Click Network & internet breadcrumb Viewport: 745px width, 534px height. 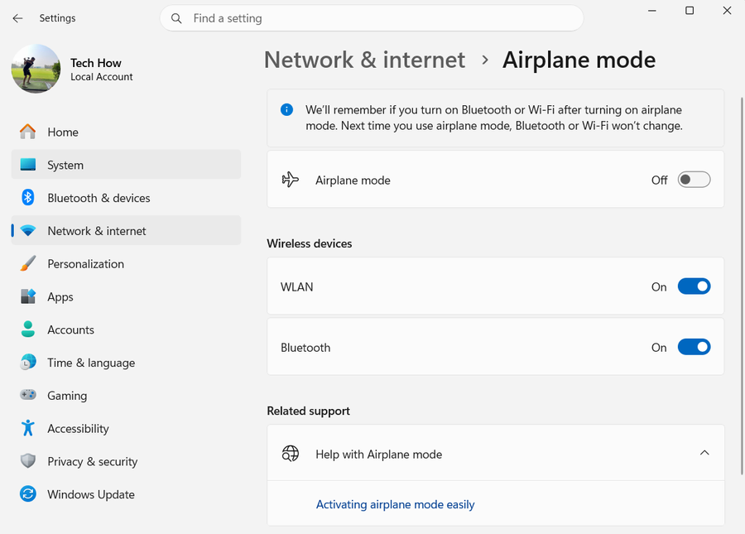click(364, 60)
